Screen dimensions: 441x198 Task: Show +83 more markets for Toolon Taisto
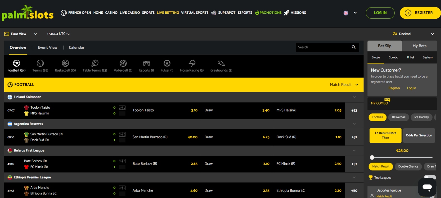tap(354, 111)
